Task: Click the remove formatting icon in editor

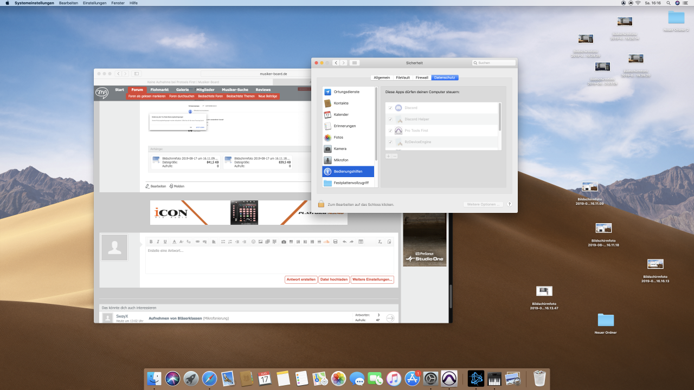Action: 380,242
